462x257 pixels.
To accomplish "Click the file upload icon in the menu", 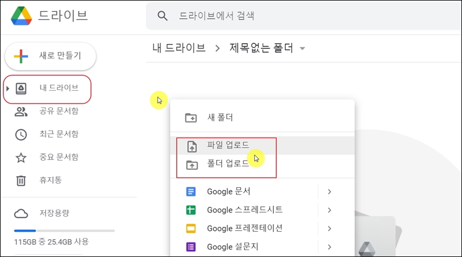I will coord(192,146).
